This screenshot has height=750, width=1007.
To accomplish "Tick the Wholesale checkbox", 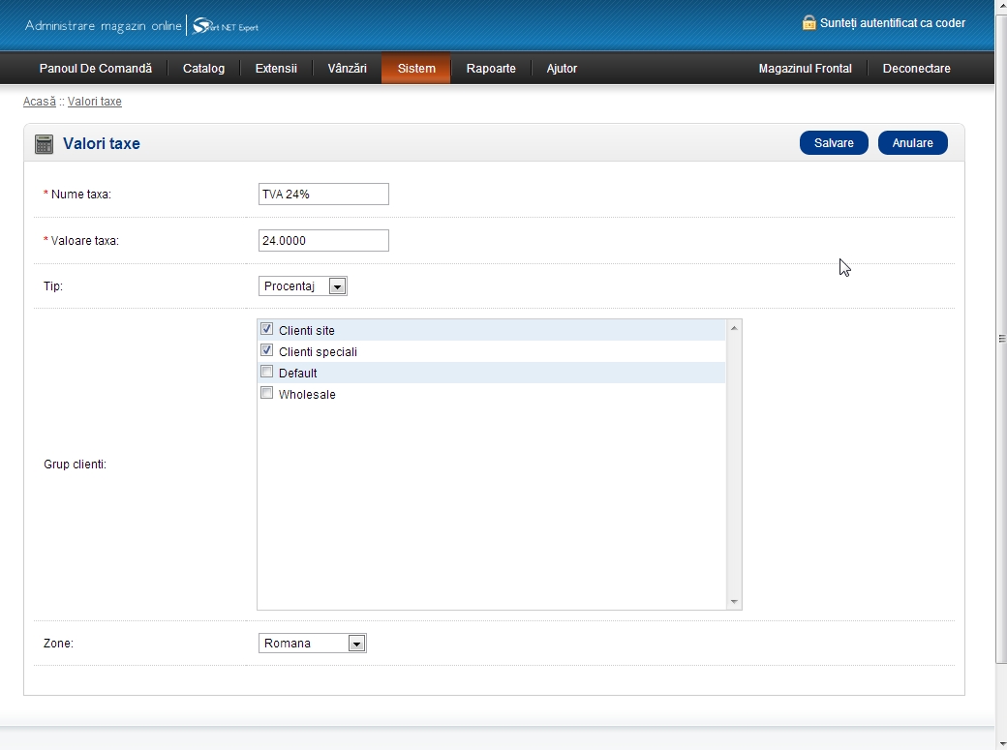I will pos(267,394).
